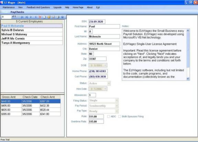Switch to the PayChecks tab
The image size is (198, 142).
[x=17, y=12]
